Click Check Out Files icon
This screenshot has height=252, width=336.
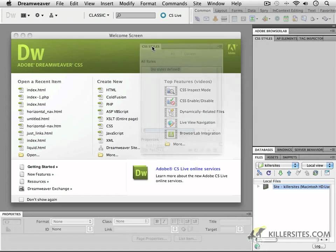[x=298, y=173]
